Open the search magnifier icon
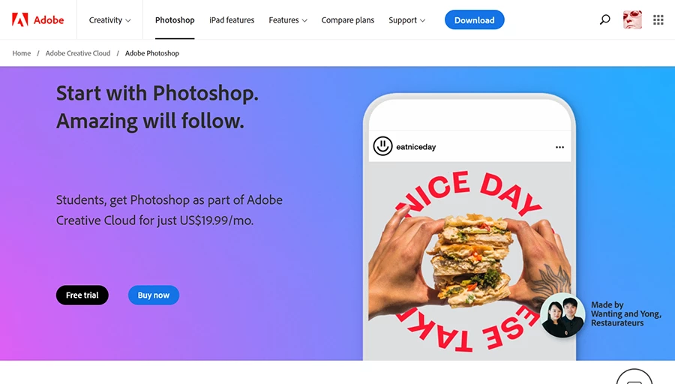 [604, 19]
